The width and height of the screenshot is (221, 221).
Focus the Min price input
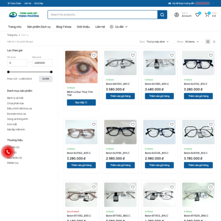(x=17, y=63)
